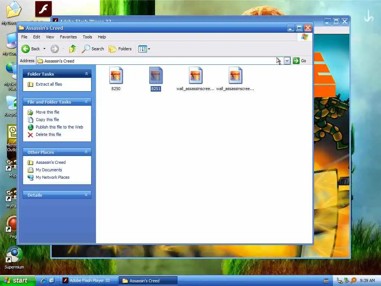Viewport: 381px width, 286px height.
Task: Switch to Adobe Flash Player 32 taskbar button
Action: (89, 281)
